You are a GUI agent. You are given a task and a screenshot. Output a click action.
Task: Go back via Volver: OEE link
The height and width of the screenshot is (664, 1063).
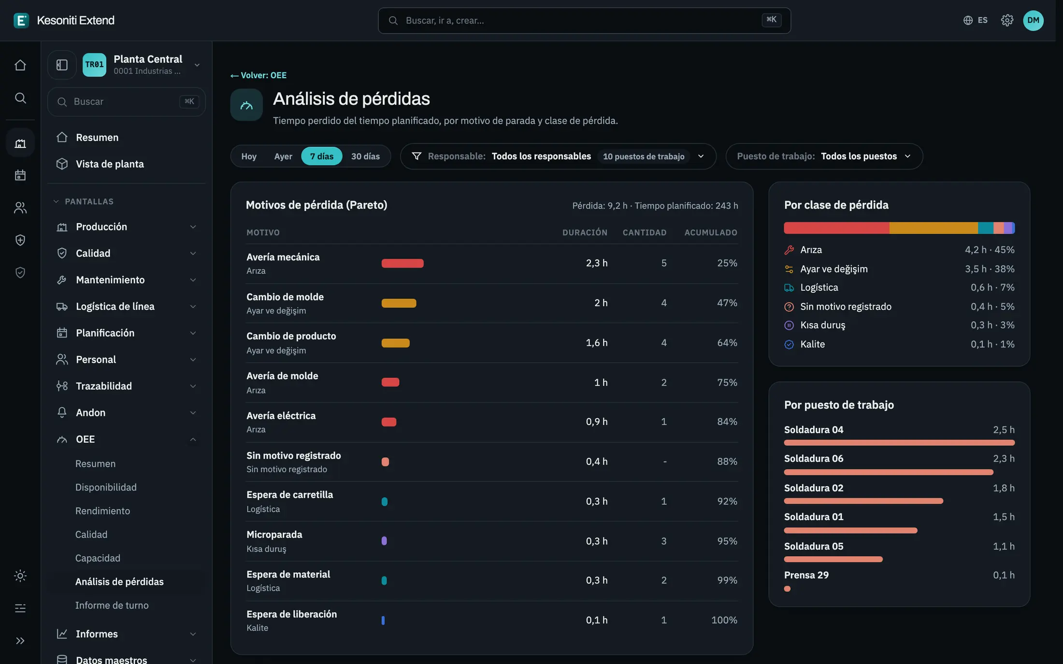pos(259,75)
